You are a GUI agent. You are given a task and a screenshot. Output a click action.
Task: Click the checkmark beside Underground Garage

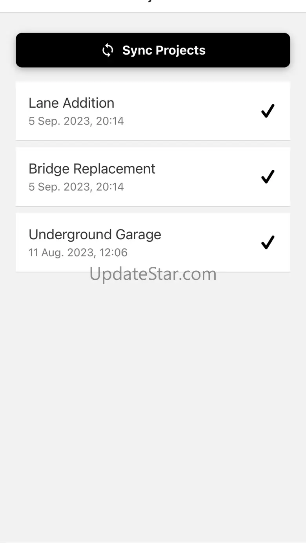pyautogui.click(x=268, y=242)
